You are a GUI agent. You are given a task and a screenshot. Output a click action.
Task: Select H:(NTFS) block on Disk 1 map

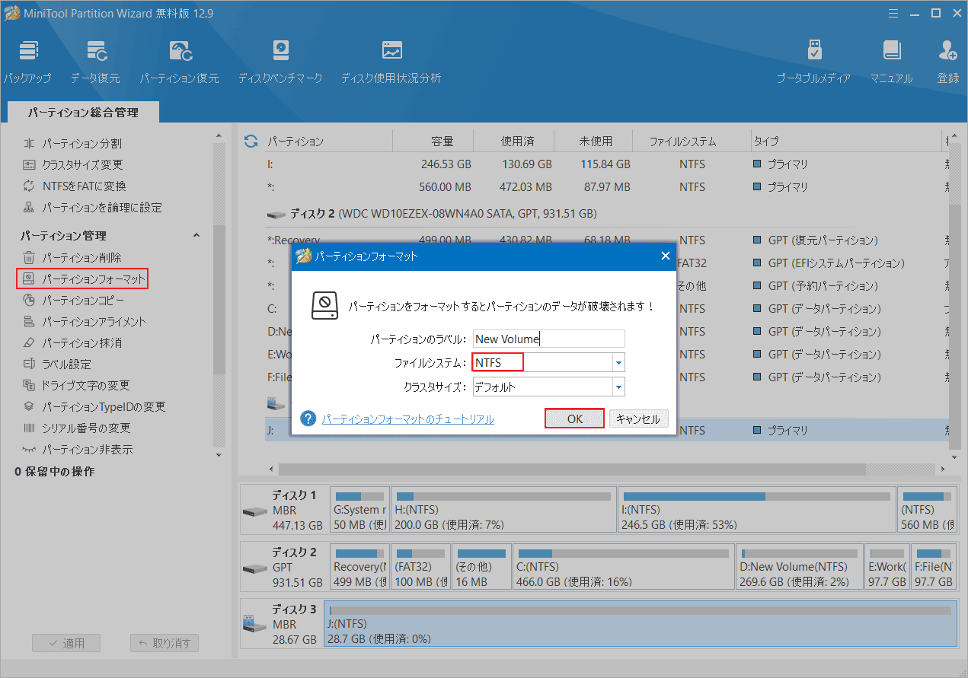pos(503,510)
